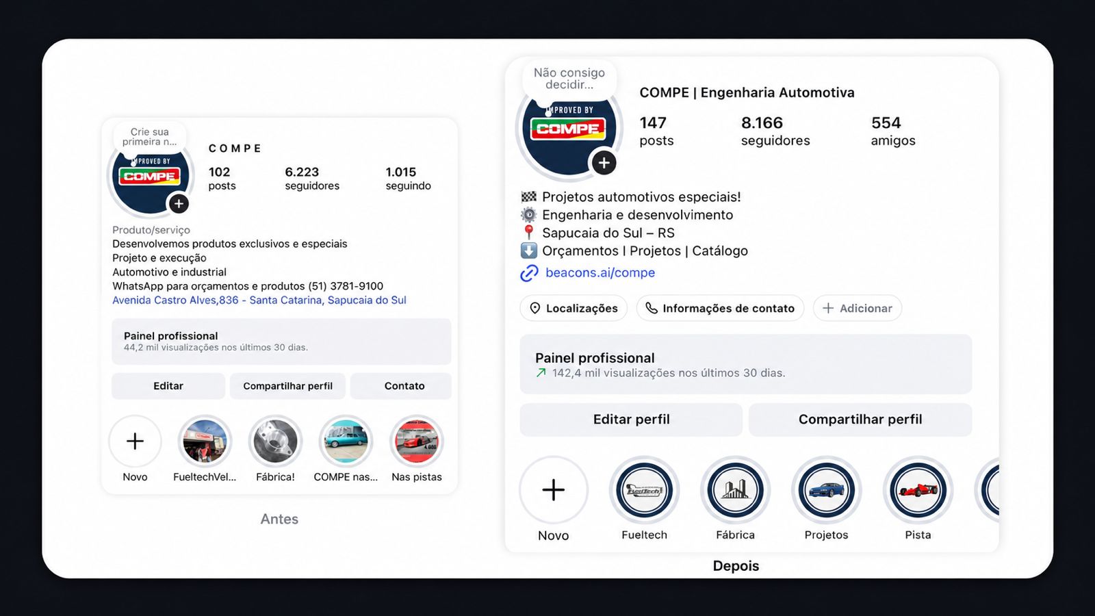Open the beacons.ai/compe link
This screenshot has width=1095, height=616.
coord(600,272)
